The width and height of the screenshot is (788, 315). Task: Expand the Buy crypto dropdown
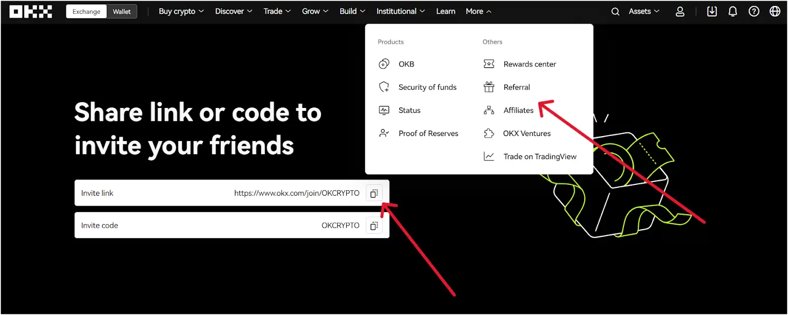pos(181,11)
